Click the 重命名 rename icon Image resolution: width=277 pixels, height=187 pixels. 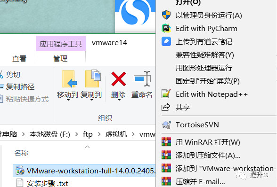pyautogui.click(x=142, y=78)
